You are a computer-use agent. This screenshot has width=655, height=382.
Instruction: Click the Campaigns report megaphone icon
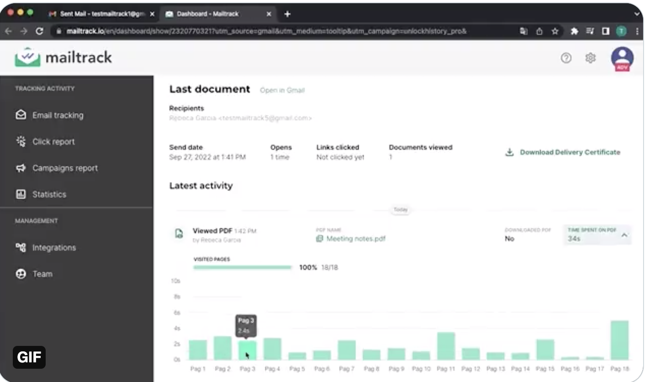21,168
